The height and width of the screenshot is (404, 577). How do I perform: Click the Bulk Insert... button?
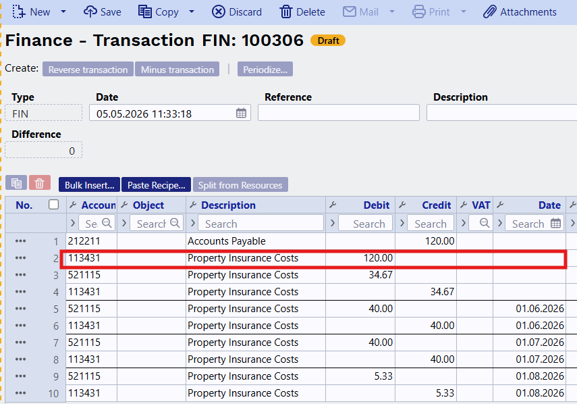[x=90, y=185]
